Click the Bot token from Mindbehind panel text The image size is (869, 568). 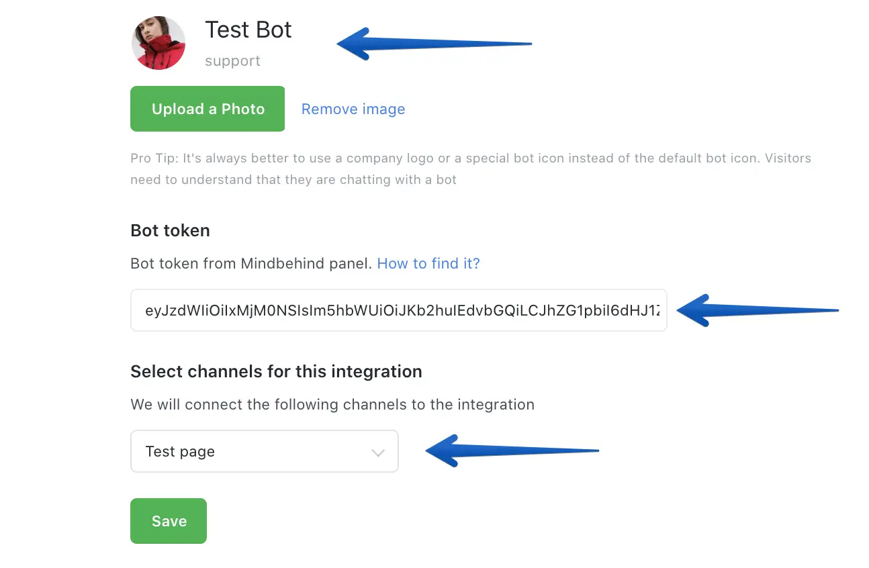tap(250, 264)
